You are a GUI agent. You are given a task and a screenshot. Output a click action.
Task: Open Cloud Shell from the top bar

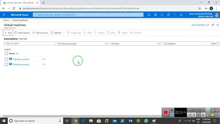[x=149, y=15]
